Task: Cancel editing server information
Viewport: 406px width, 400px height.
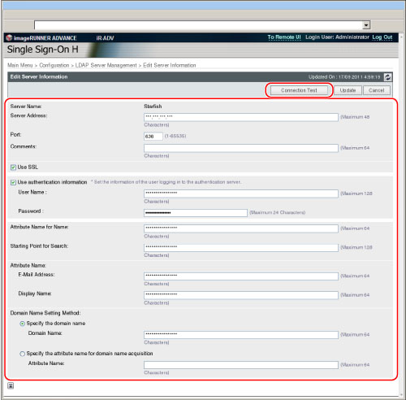Action: pos(376,90)
